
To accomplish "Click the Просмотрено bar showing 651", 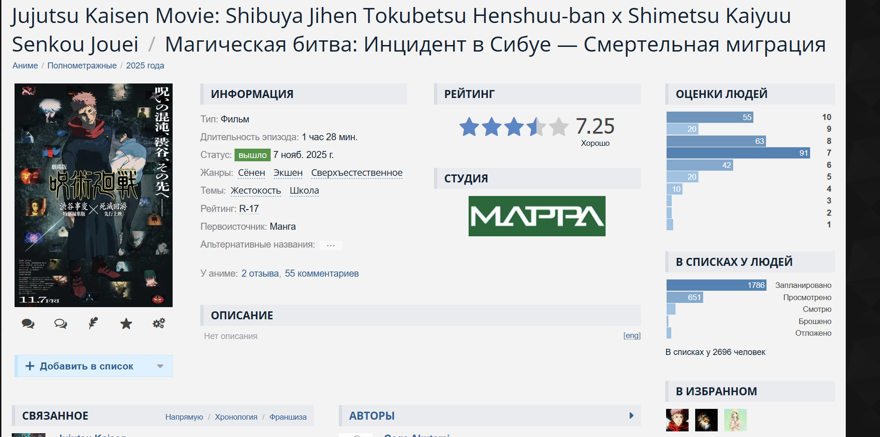I will click(x=685, y=297).
